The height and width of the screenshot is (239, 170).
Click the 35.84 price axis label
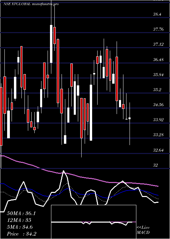click(158, 74)
